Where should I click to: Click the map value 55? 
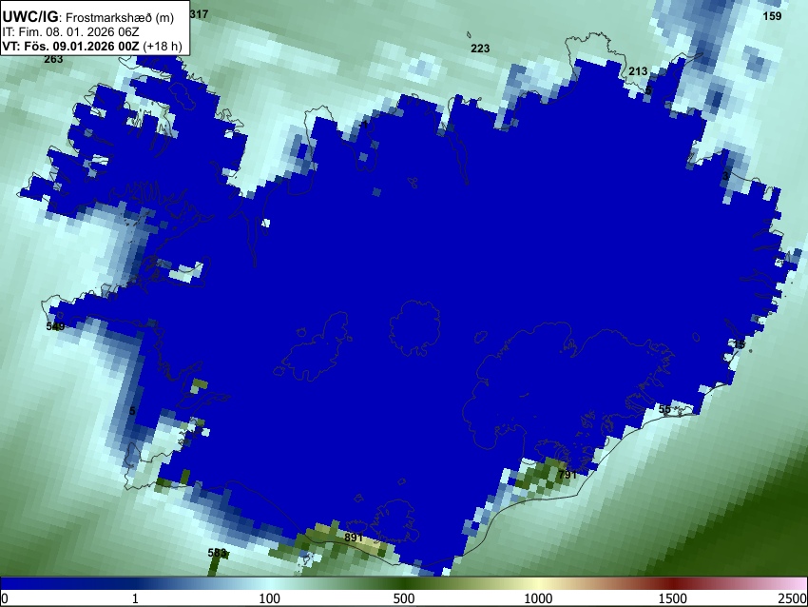[x=664, y=409]
